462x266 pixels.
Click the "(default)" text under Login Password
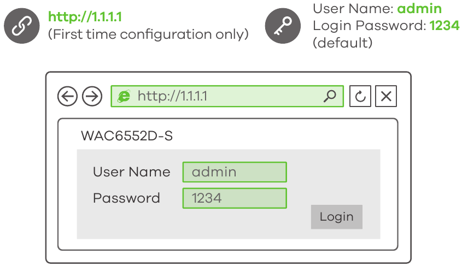[x=342, y=42]
